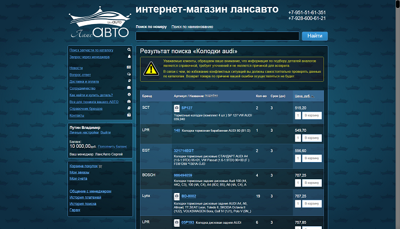The image size is (400, 229).
Task: Open Общение с менеджером link
Action: (x=90, y=191)
